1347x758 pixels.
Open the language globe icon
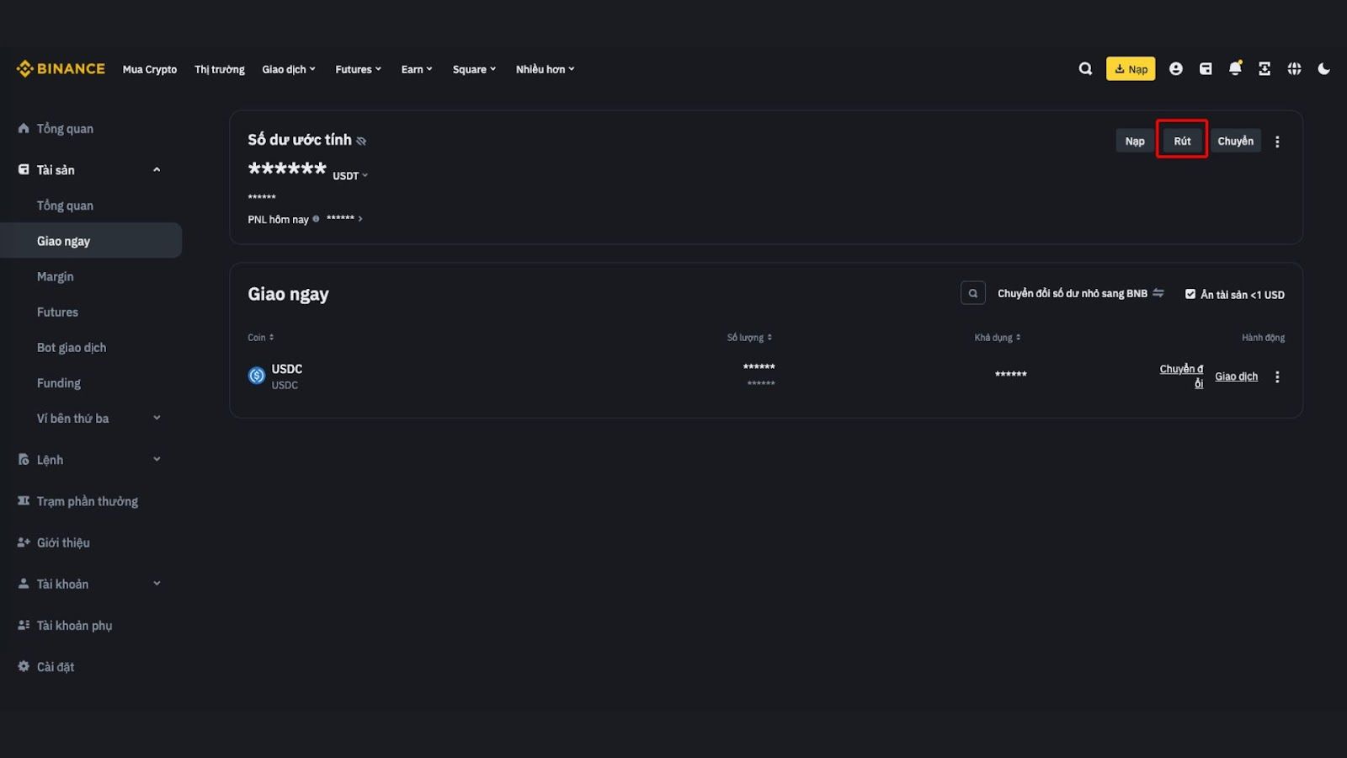pos(1294,69)
